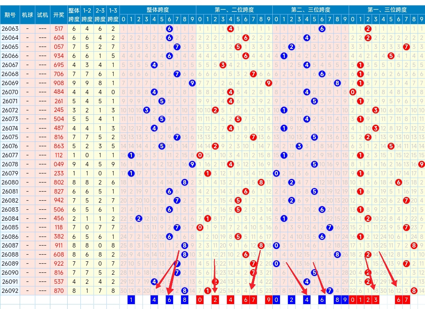Click the 试机 column header
This screenshot has width=425, height=309.
click(42, 15)
